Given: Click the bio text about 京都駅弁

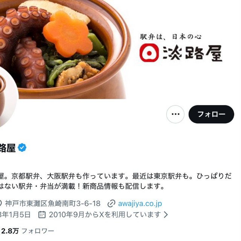Looking at the screenshot, I should 116,182.
